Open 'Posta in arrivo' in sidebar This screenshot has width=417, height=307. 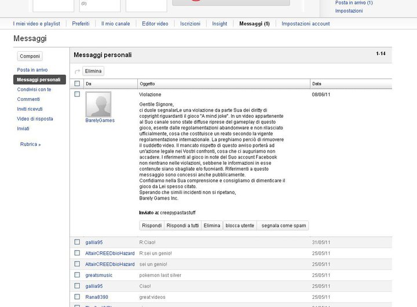(32, 70)
